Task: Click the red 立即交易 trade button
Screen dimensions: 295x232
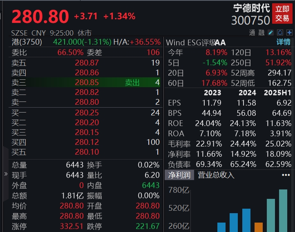Action: [x=282, y=14]
